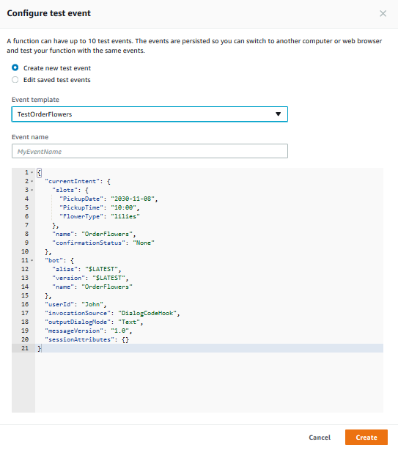Viewport: 398px width, 450px height.
Task: Collapse slots fold arrow on line 3
Action: coord(32,190)
